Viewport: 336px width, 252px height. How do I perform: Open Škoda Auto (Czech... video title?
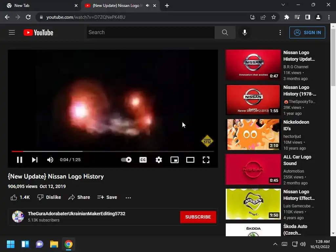tap(295, 229)
